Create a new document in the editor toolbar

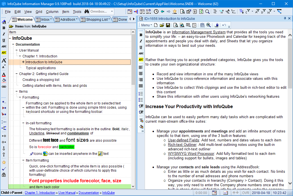pyautogui.click(x=156, y=25)
